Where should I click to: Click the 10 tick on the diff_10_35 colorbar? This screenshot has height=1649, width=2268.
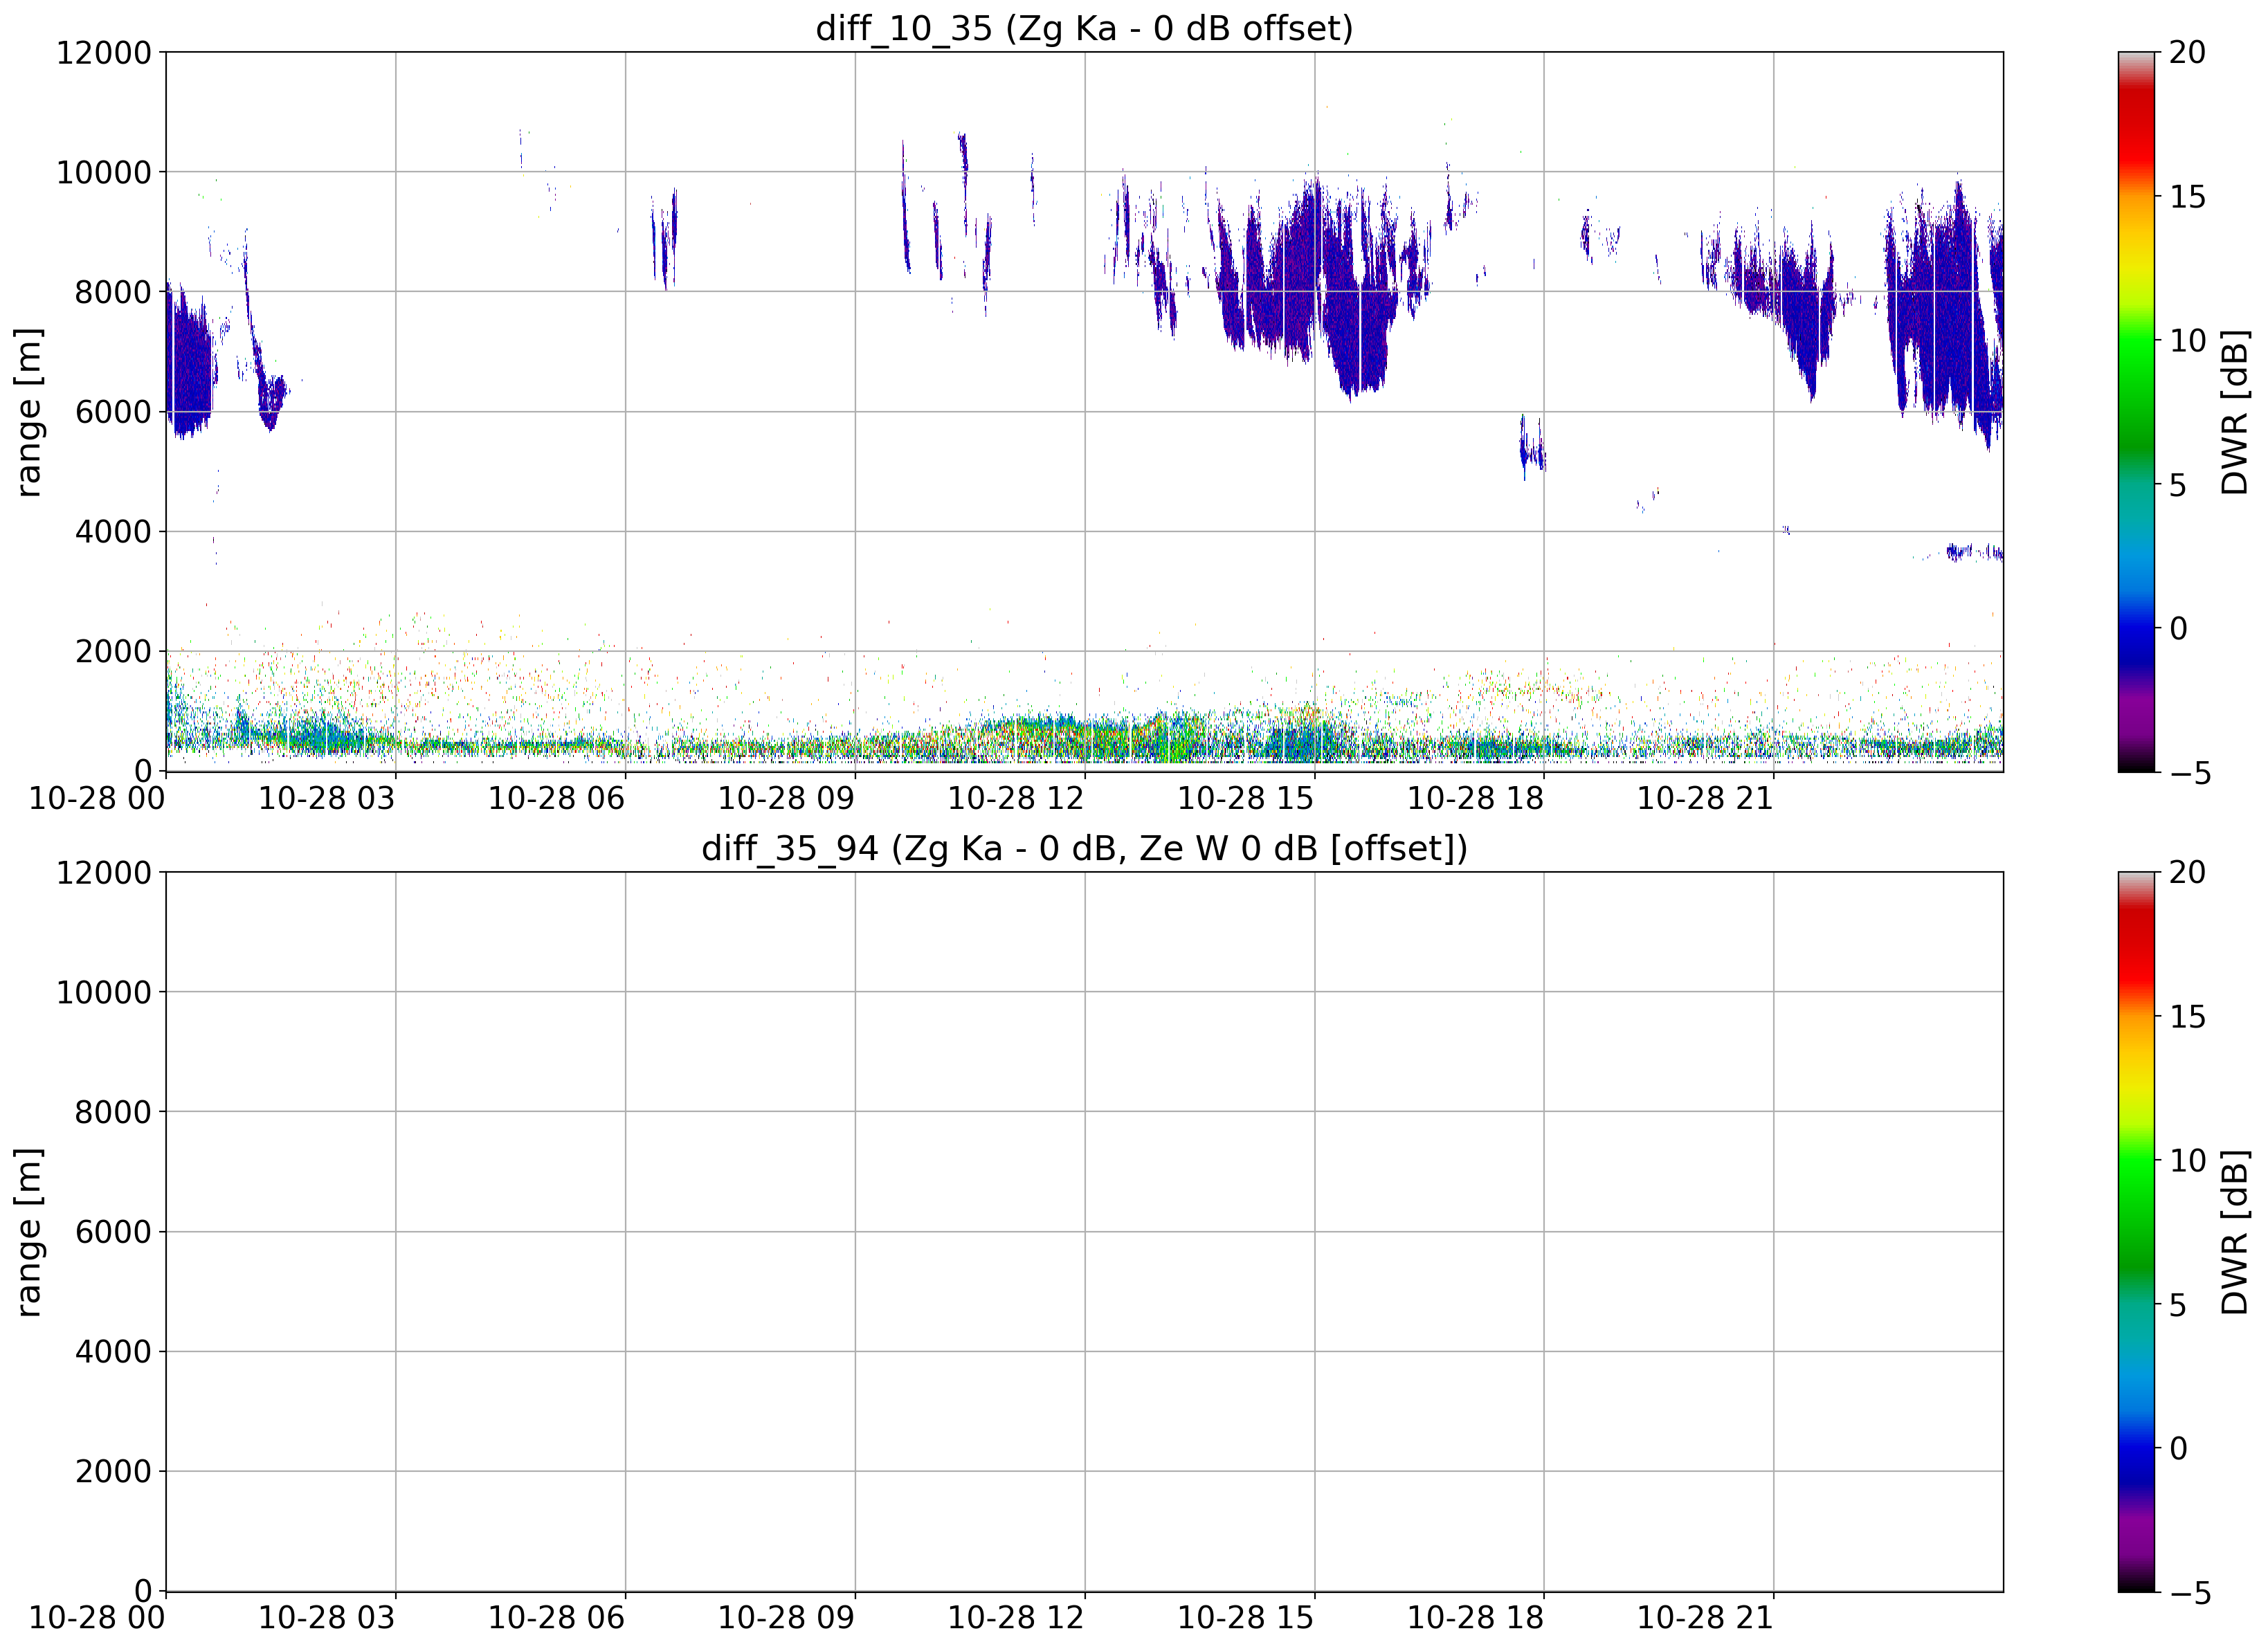coord(2187,340)
